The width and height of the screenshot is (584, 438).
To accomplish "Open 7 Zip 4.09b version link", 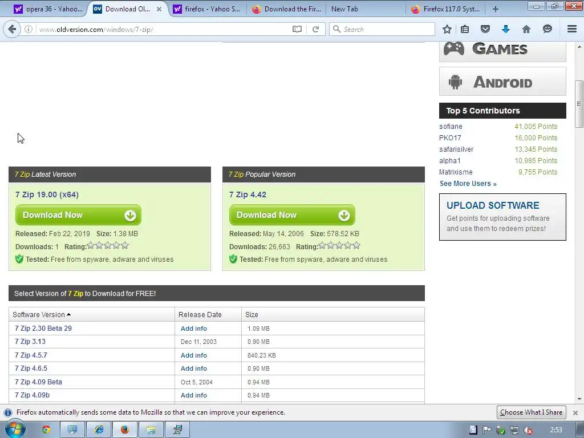I will pos(32,395).
